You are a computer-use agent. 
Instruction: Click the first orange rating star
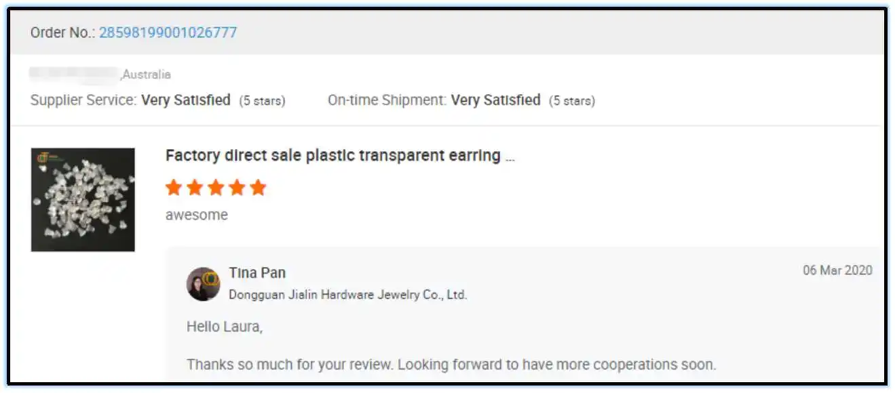pyautogui.click(x=174, y=188)
